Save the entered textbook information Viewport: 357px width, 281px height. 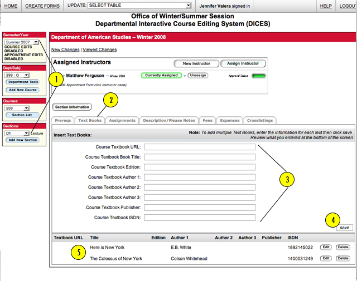pos(345,228)
